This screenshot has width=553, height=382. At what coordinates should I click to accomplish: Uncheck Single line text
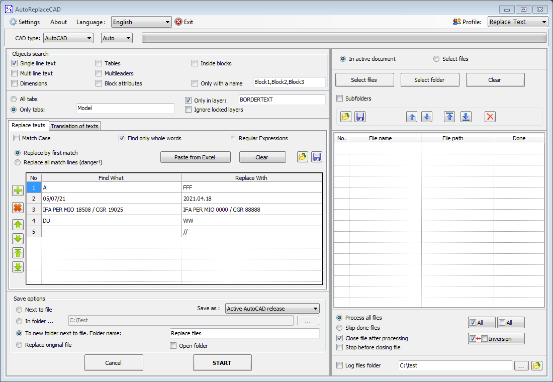(15, 63)
